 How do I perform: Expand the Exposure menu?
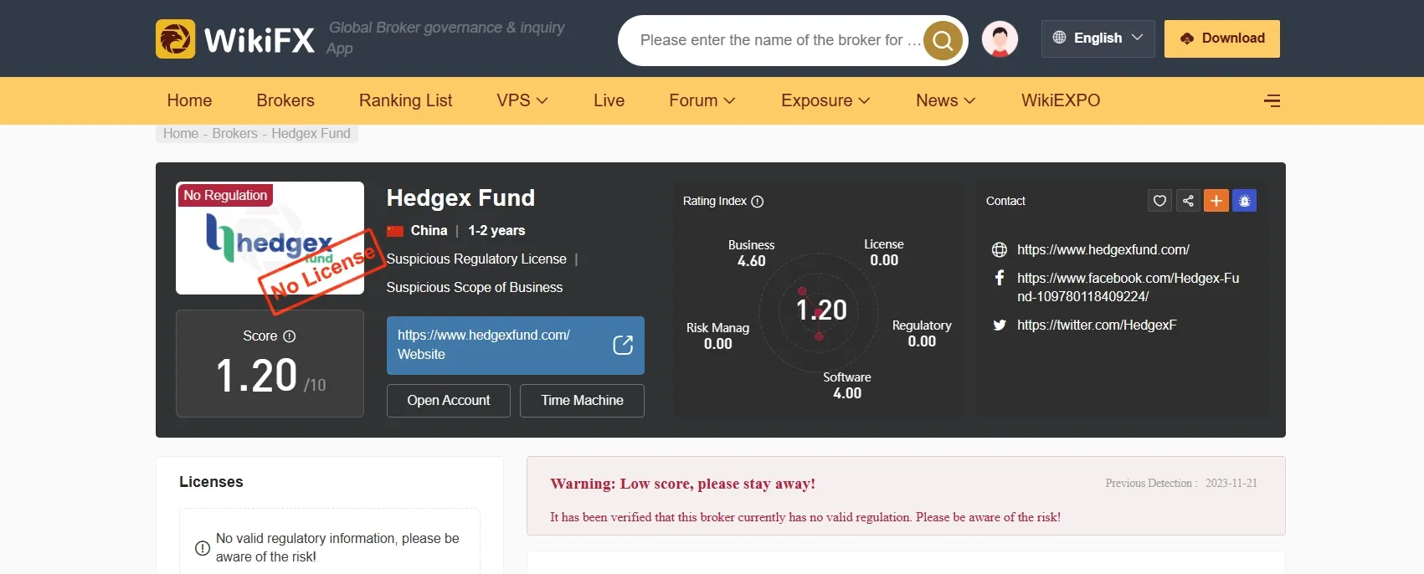(x=825, y=100)
